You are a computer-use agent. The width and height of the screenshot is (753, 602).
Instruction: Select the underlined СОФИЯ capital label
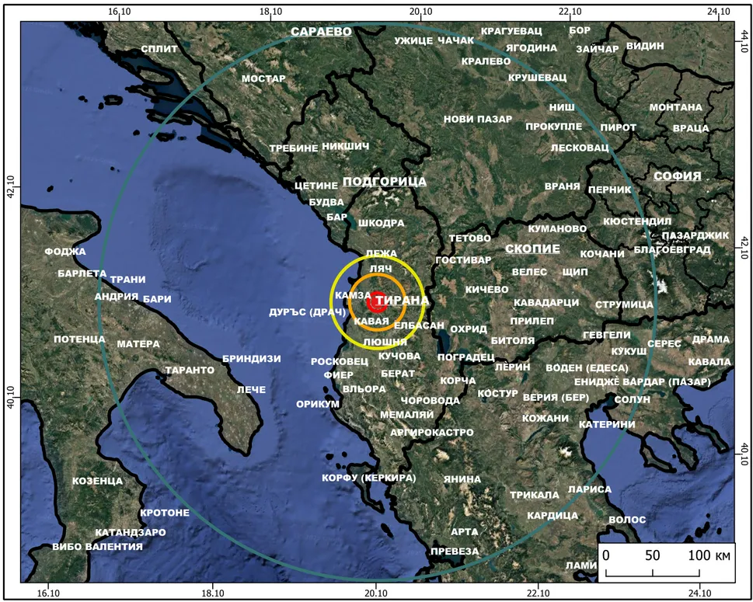(677, 176)
